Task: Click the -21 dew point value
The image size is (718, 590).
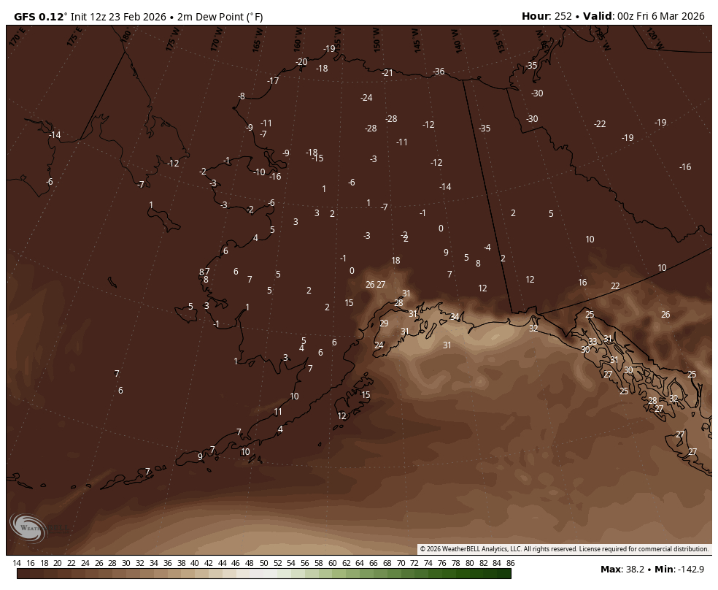Action: (387, 73)
